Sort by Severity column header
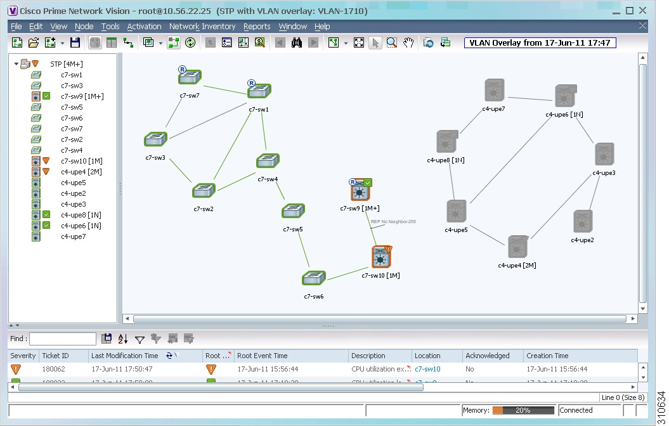Screen dimensions: 669x426 click(x=23, y=356)
